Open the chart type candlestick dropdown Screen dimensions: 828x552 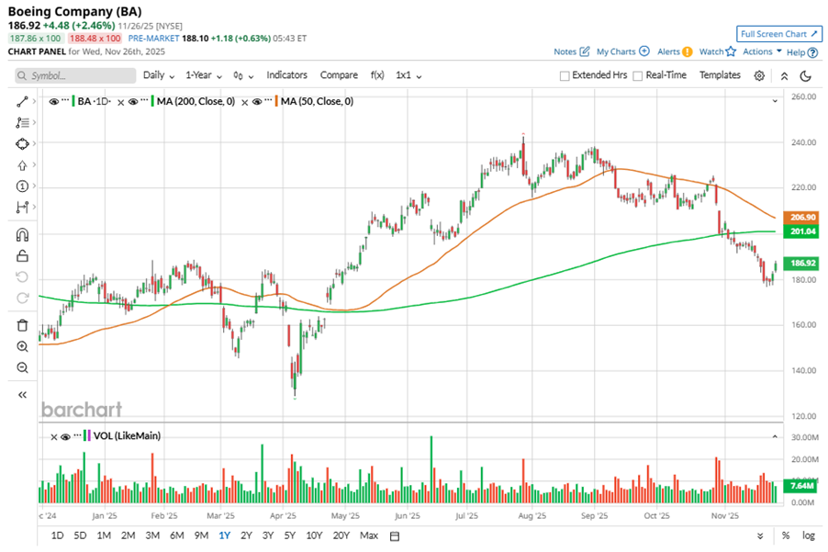click(243, 76)
